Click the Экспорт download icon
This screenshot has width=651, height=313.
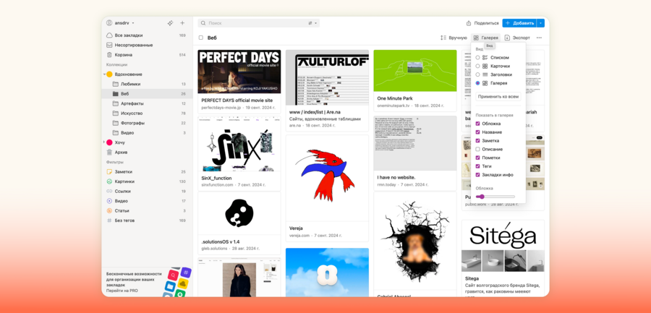pyautogui.click(x=507, y=38)
